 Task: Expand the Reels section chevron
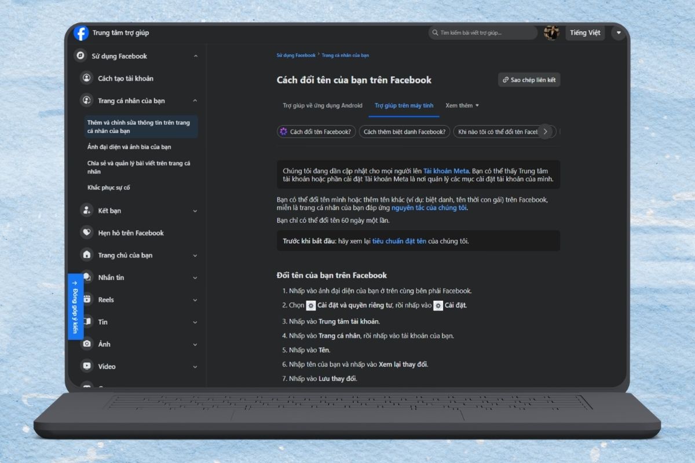click(x=195, y=300)
